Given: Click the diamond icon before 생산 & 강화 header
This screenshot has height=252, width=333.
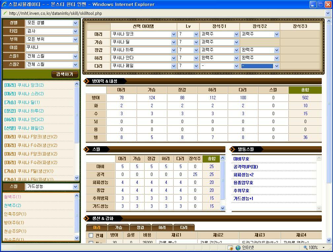Looking at the screenshot, I should tap(86, 218).
